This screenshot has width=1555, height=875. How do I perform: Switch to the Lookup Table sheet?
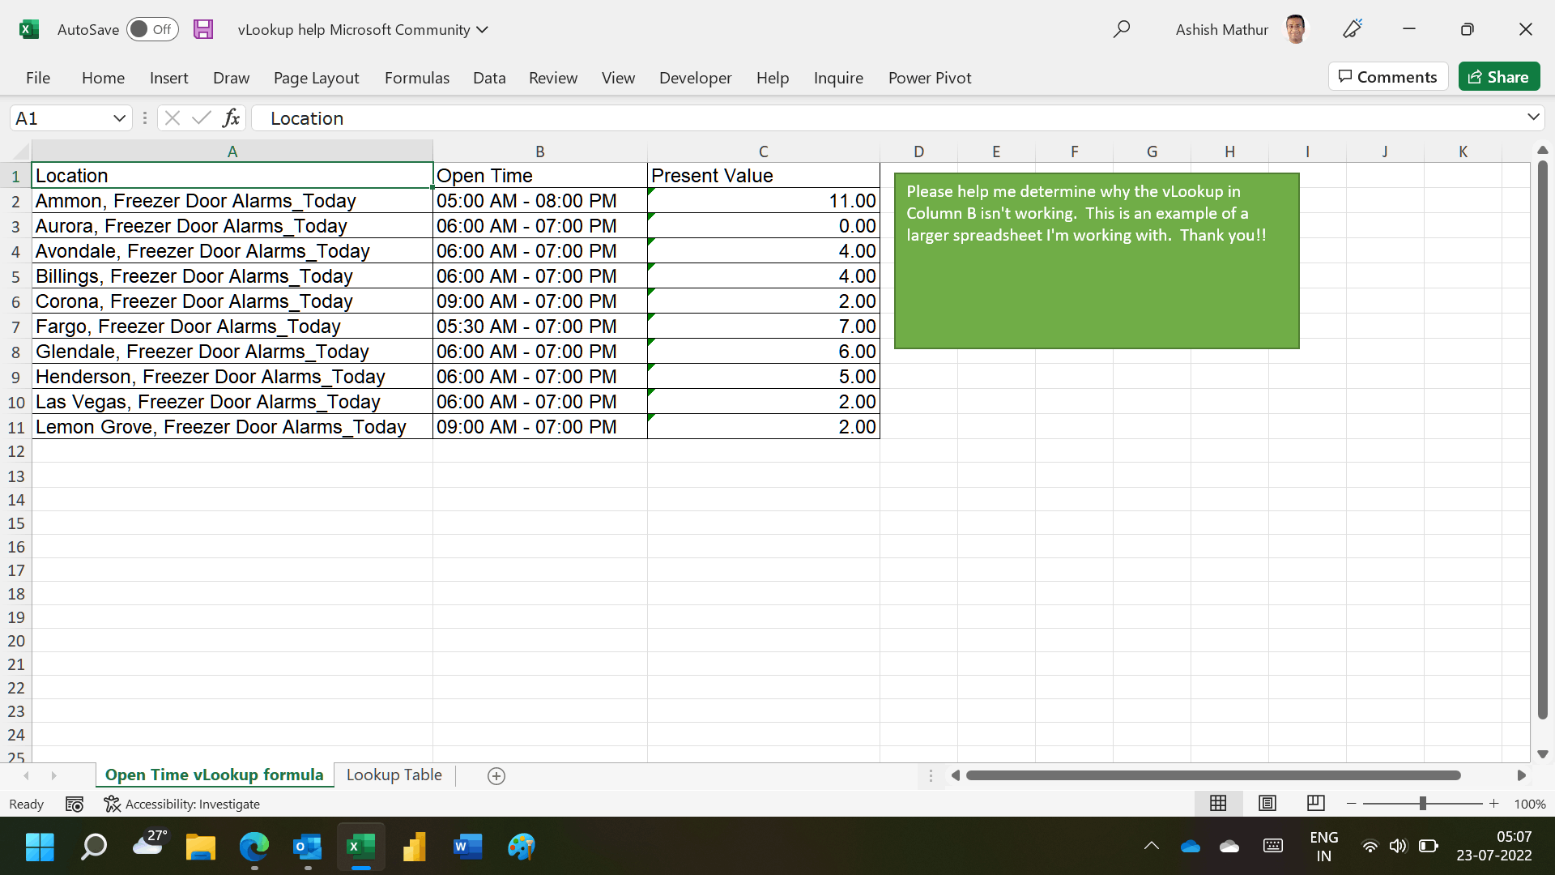pyautogui.click(x=394, y=775)
